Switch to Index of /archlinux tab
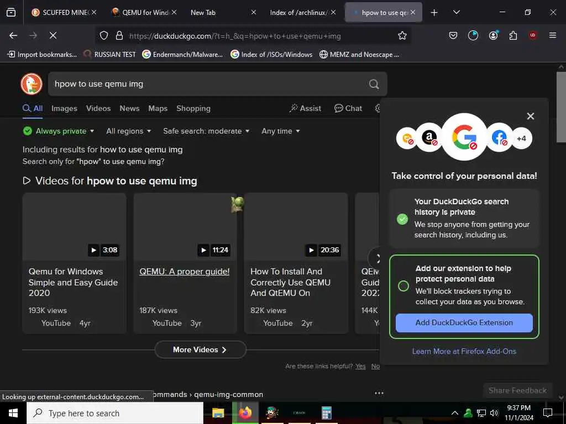 303,12
